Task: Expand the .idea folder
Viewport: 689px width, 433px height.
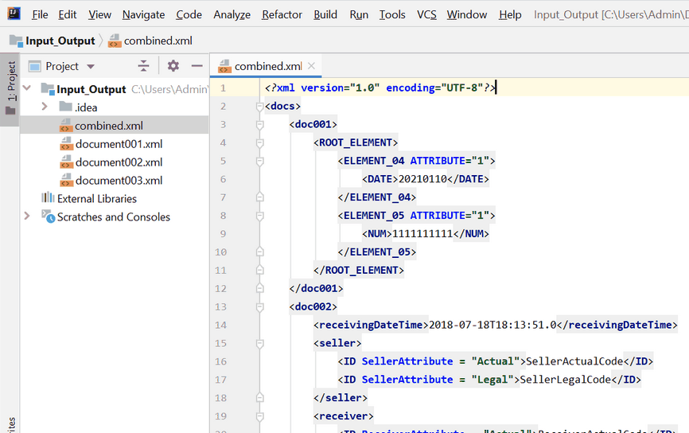Action: [x=45, y=107]
